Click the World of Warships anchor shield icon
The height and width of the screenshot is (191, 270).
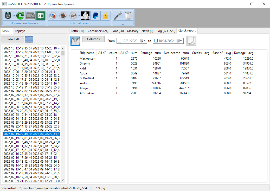pyautogui.click(x=8, y=16)
